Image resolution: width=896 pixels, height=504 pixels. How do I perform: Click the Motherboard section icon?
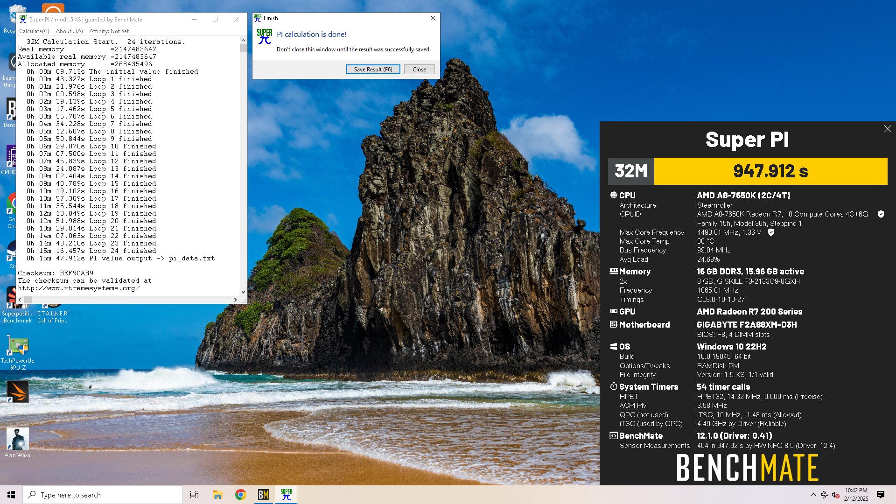pyautogui.click(x=613, y=324)
